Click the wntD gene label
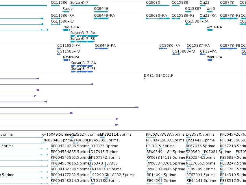Screen dimensions: 246x185 pos(211,9)
